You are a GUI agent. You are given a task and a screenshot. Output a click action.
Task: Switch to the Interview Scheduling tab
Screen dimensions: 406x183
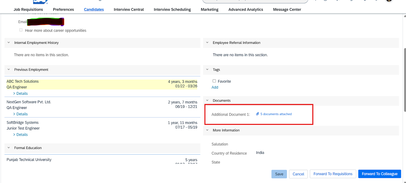click(172, 9)
